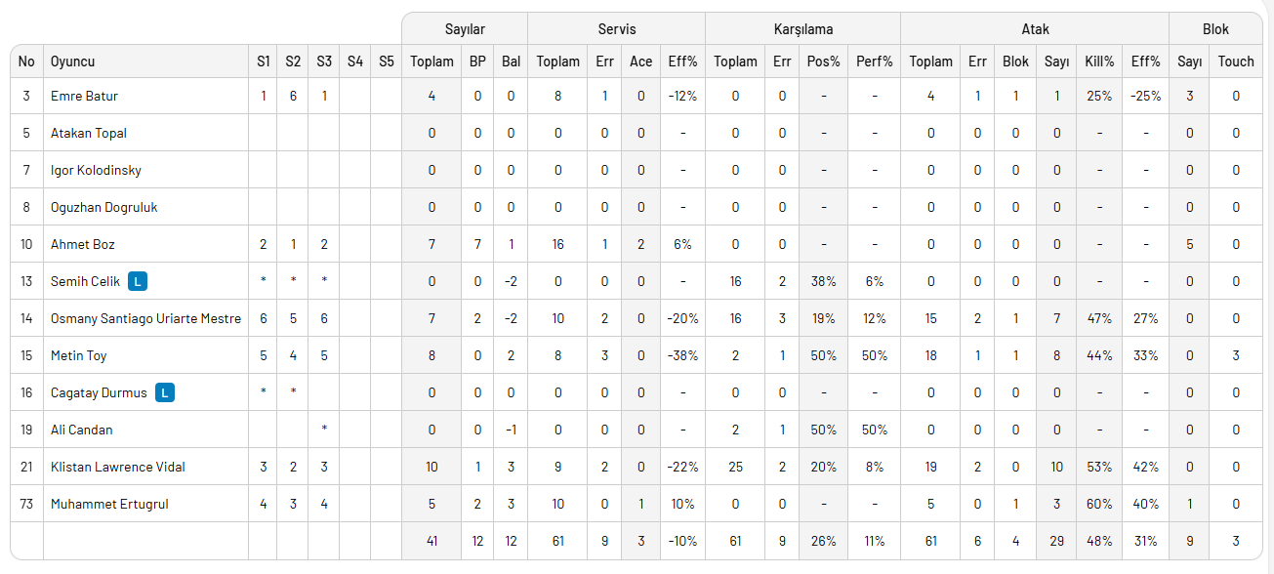1274x574 pixels.
Task: Click the Oyuncu column header
Action: point(73,61)
